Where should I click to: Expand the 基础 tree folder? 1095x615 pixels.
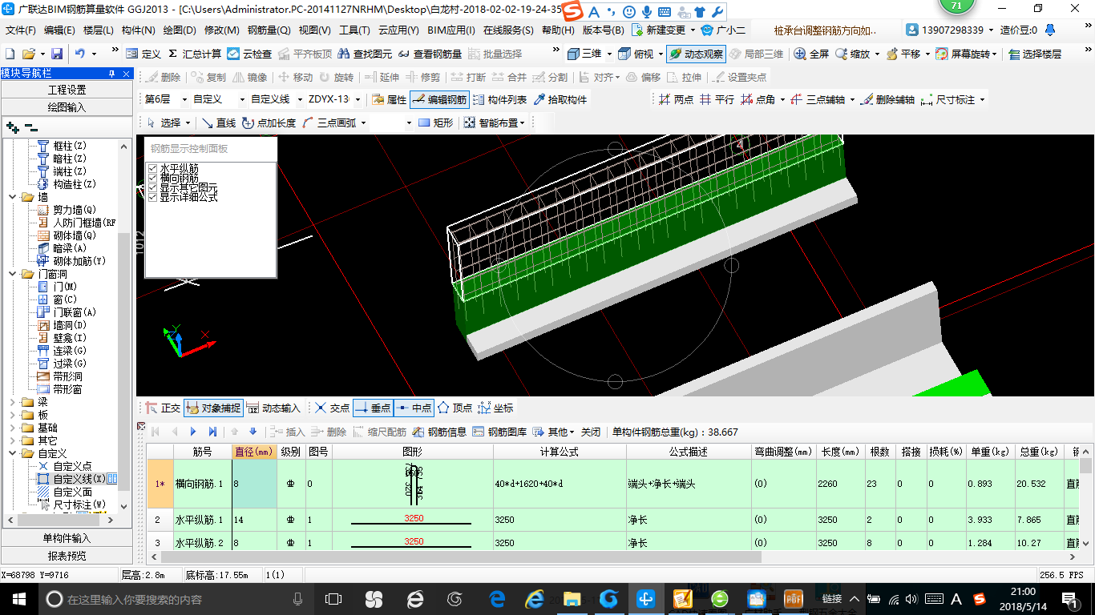[12, 428]
